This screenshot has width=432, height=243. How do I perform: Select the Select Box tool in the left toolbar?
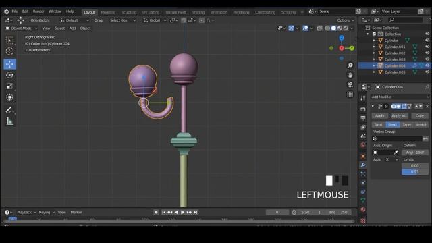[x=9, y=40]
